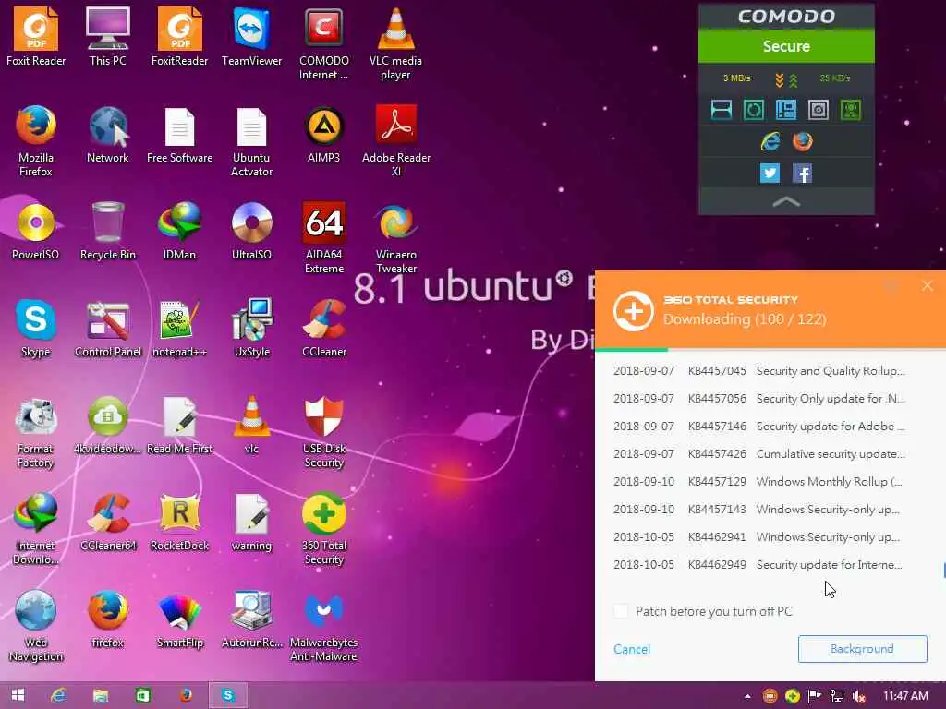Close the 360 Total Security popup

(x=928, y=286)
